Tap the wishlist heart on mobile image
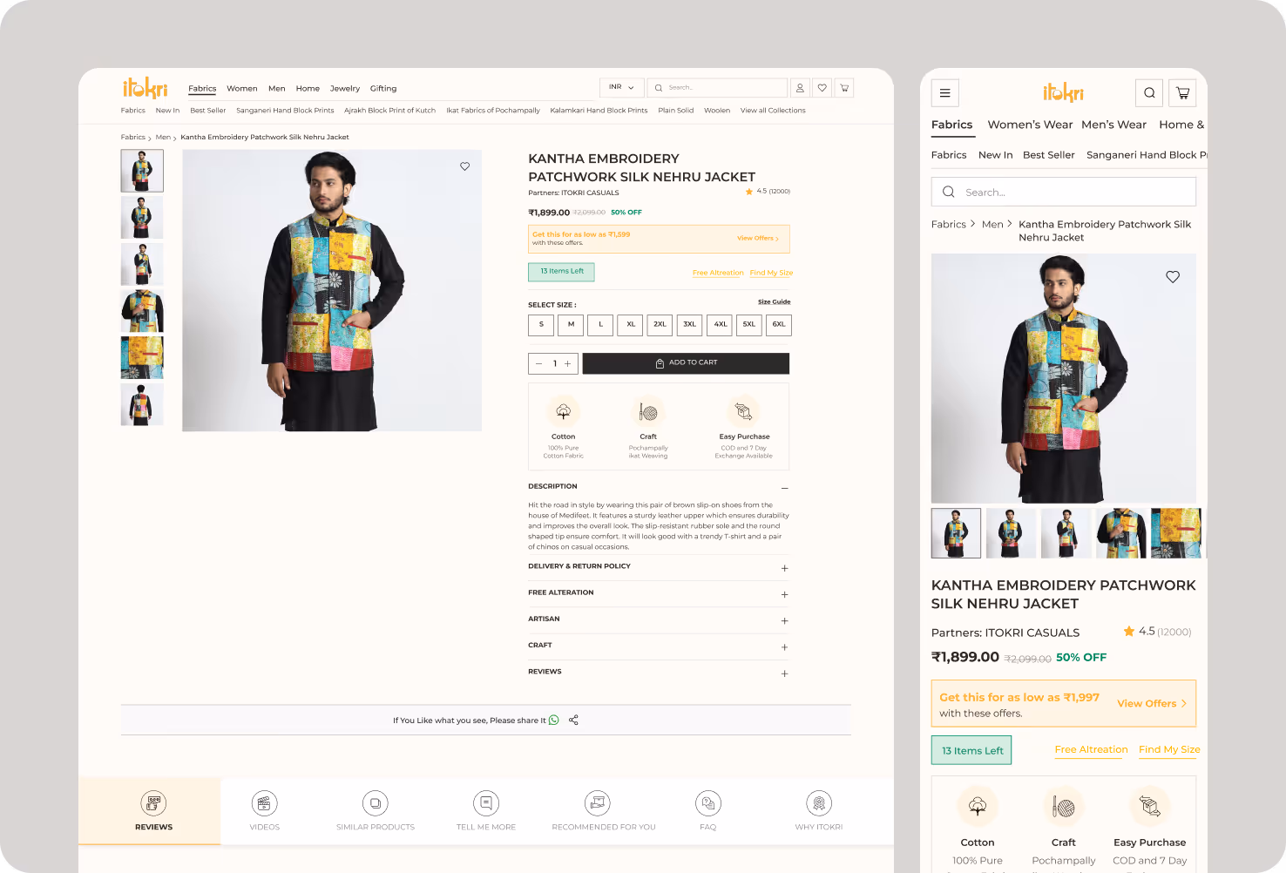Viewport: 1286px width, 873px height. pos(1173,277)
